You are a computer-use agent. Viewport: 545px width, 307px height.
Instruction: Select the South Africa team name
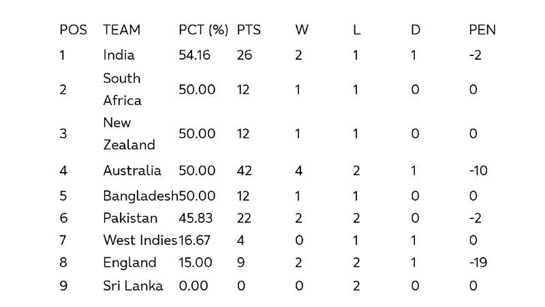click(x=123, y=89)
